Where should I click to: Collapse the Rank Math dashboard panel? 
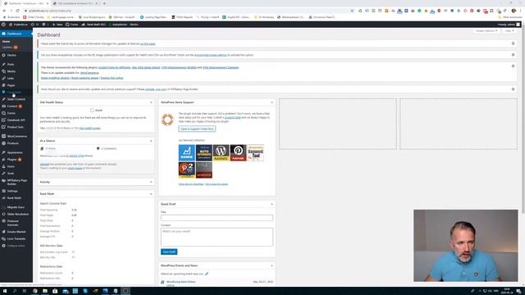[151, 194]
